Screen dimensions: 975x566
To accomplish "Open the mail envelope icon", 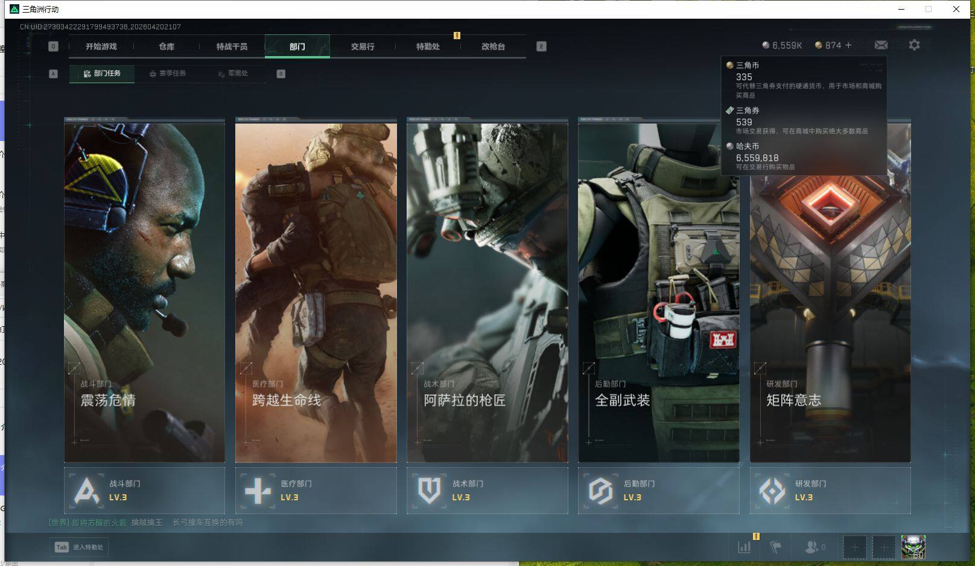I will (x=881, y=45).
